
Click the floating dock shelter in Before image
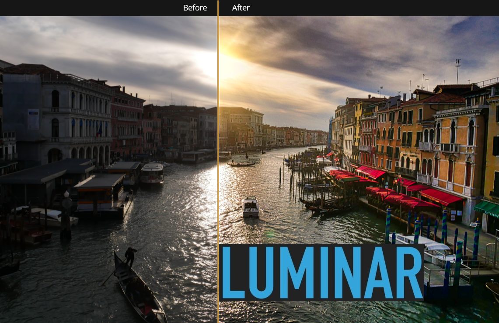pyautogui.click(x=100, y=193)
